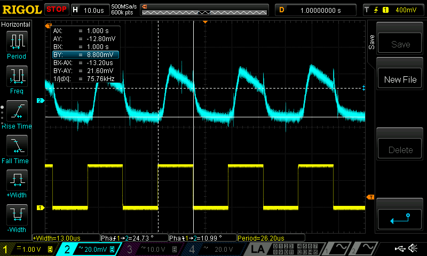Click the AY = -12.80mV cursor row
427x256 pixels.
point(85,38)
